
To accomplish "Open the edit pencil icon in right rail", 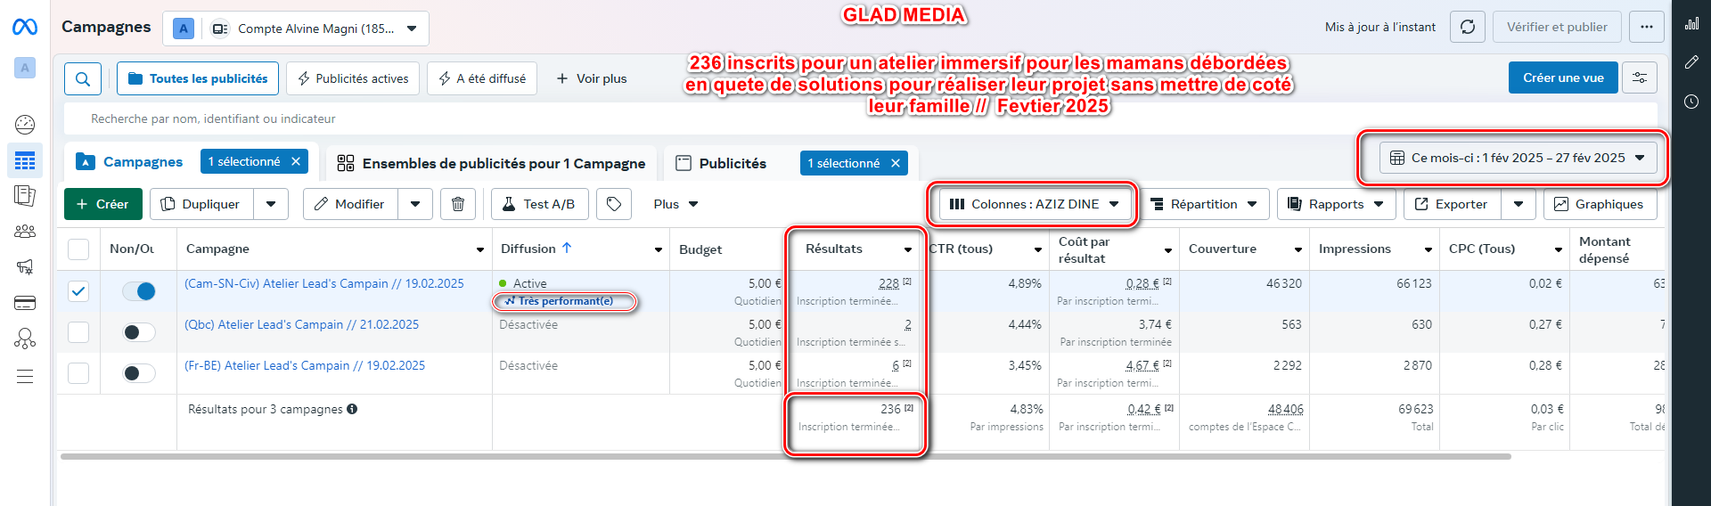I will click(1691, 62).
